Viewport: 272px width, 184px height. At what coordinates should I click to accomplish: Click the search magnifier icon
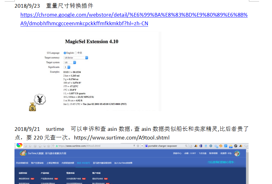coord(186,146)
